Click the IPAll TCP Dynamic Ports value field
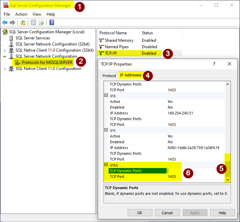Screen dimensions: 240x222 (x=196, y=171)
